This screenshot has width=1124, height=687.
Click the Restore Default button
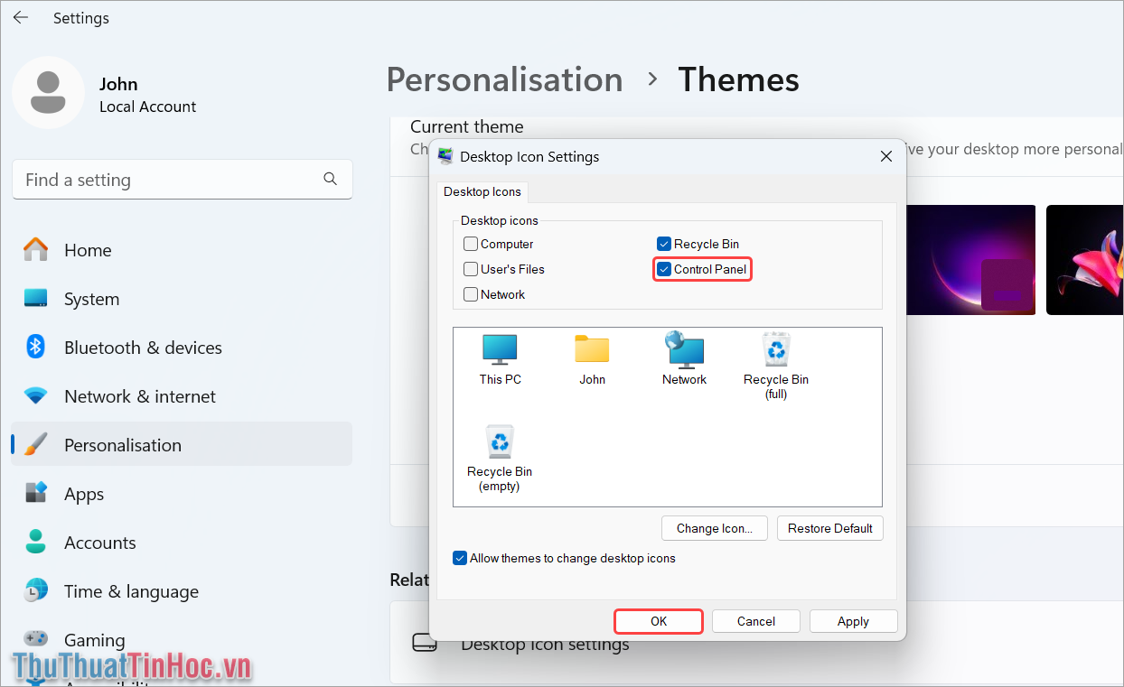pyautogui.click(x=829, y=528)
